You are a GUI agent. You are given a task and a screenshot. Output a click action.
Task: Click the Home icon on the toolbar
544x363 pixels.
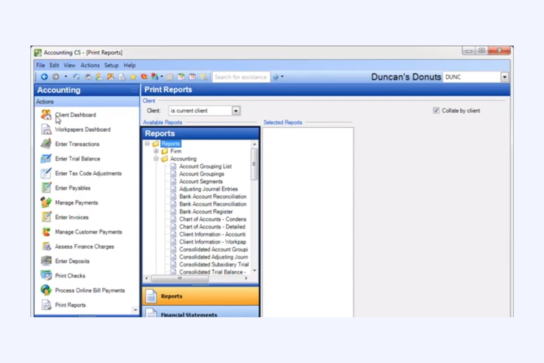(77, 77)
